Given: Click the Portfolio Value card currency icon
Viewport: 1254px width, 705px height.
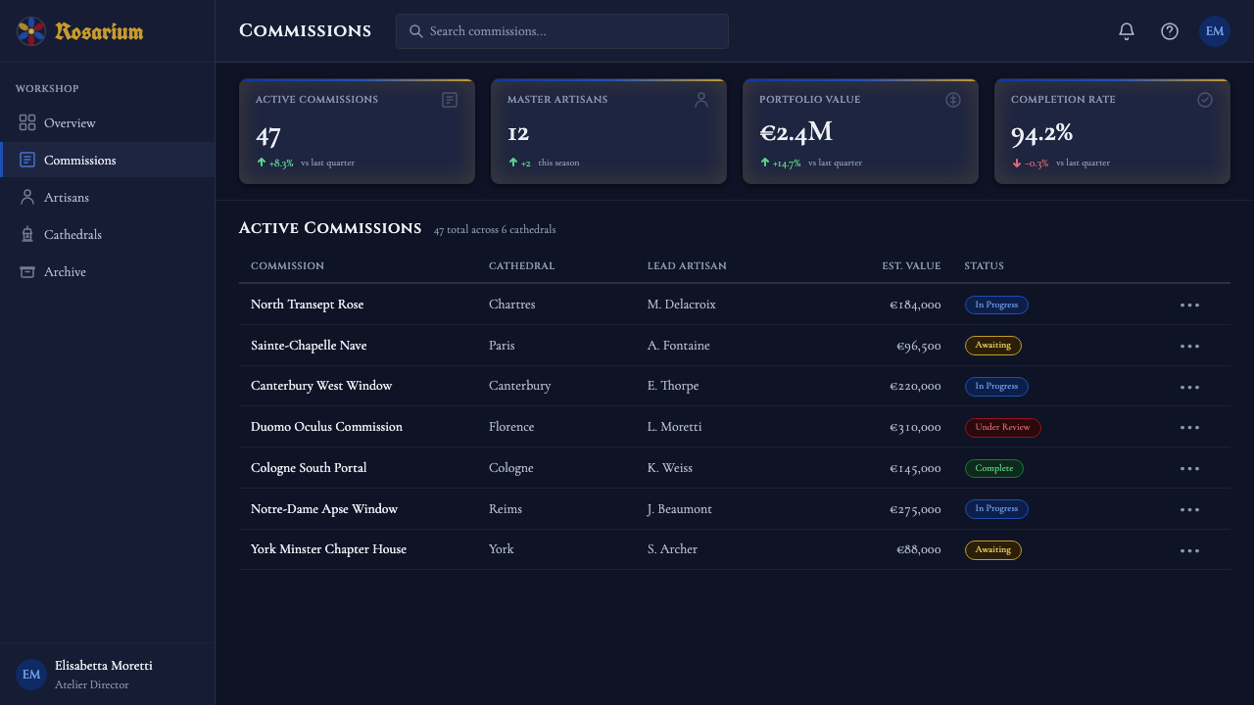Looking at the screenshot, I should [x=953, y=100].
